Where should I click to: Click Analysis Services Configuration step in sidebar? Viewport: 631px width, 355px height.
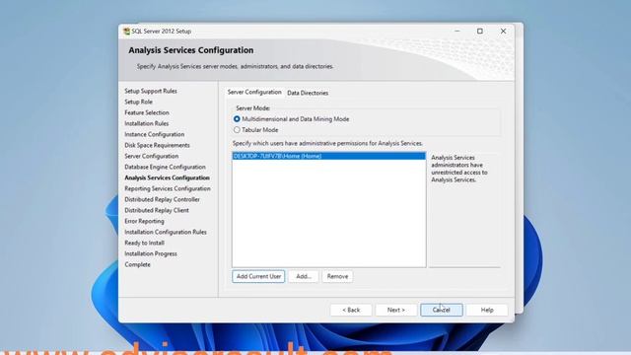pos(167,177)
